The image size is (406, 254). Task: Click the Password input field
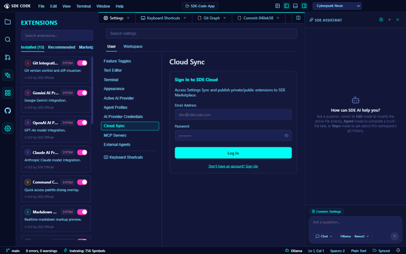pos(233,135)
